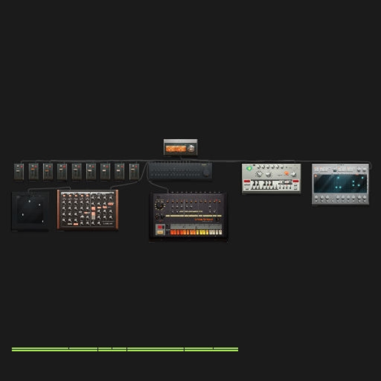The width and height of the screenshot is (381, 381).
Task: Toggle red mute button on last mixer strip
Action: point(137,166)
